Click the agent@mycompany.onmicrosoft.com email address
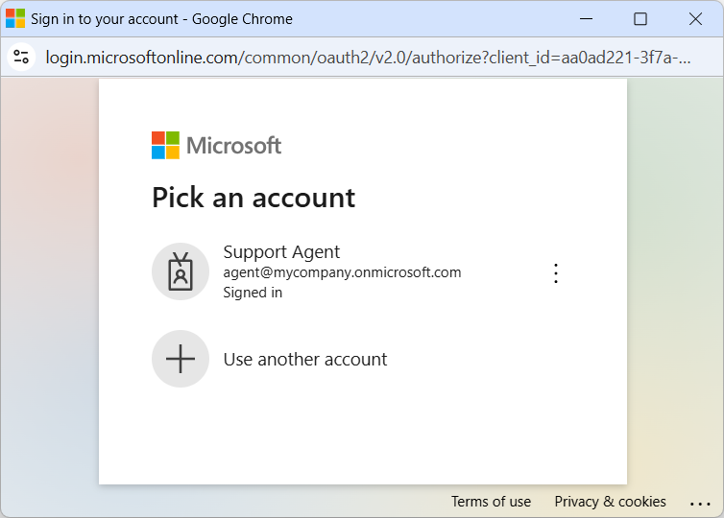The width and height of the screenshot is (724, 518). 342,272
